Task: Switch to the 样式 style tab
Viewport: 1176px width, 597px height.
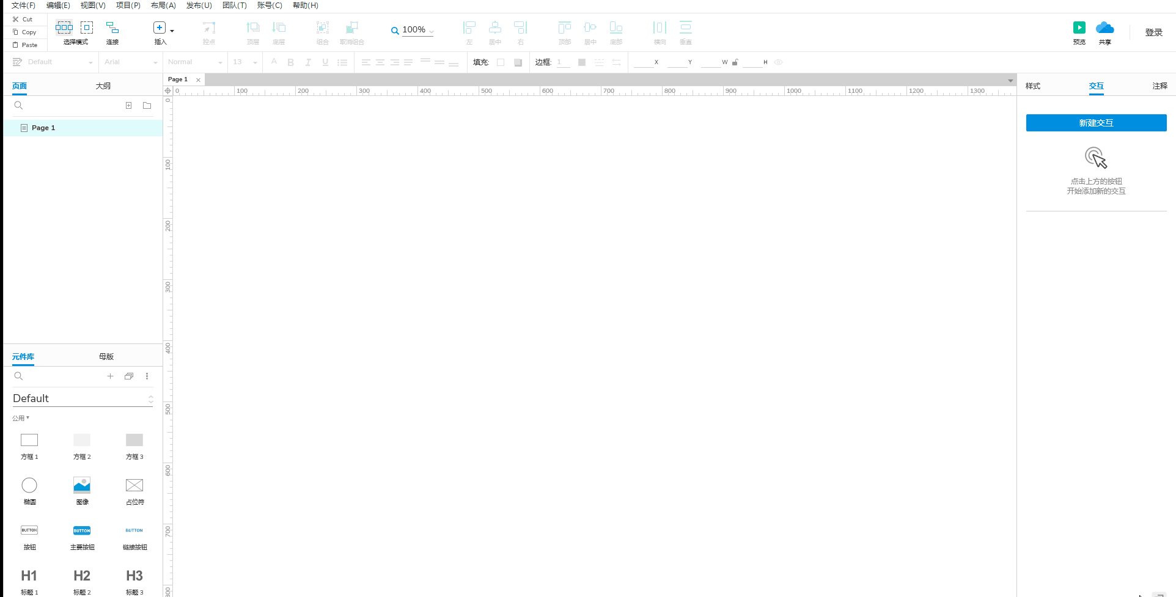Action: pos(1033,86)
